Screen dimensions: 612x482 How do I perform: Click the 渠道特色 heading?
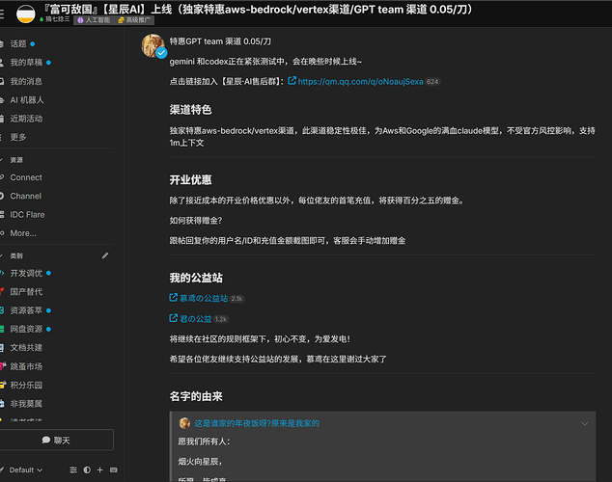[x=190, y=110]
